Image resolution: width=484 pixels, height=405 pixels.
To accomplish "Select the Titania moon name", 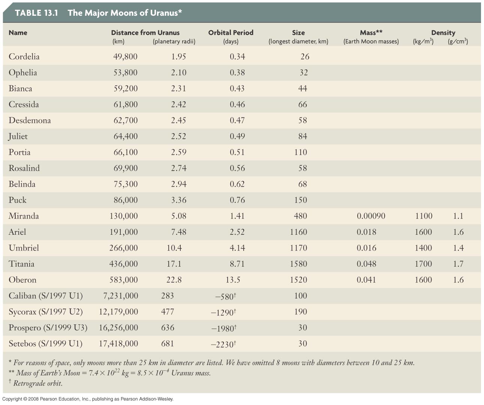I will tap(21, 264).
